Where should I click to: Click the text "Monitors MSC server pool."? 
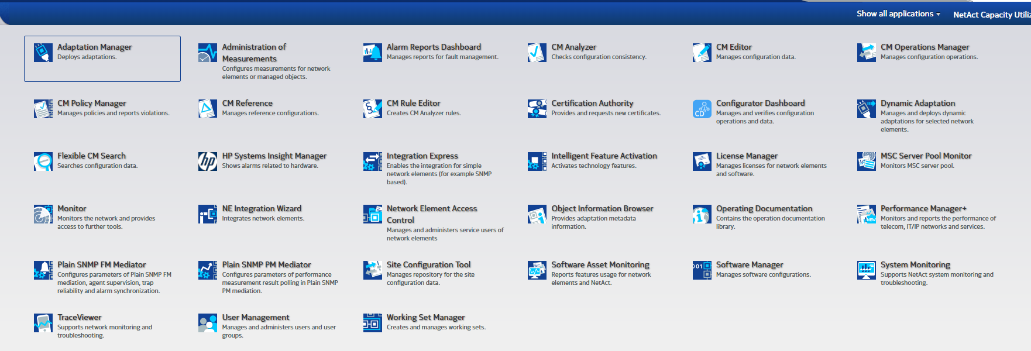917,166
